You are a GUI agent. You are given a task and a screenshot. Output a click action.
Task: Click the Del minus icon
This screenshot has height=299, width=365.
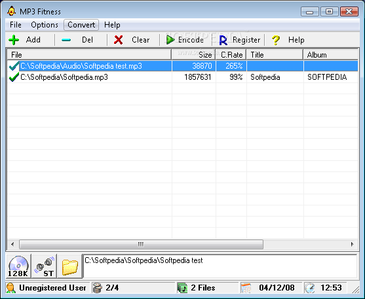[66, 40]
